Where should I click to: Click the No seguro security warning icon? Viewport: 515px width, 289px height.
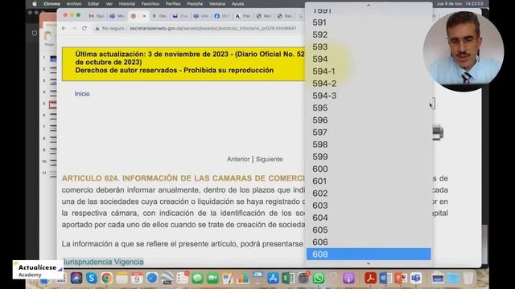[97, 29]
